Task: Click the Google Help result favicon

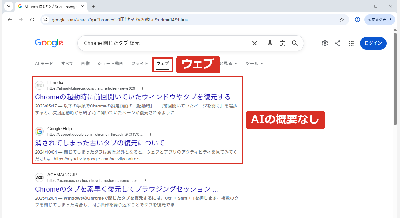Action: pyautogui.click(x=39, y=131)
